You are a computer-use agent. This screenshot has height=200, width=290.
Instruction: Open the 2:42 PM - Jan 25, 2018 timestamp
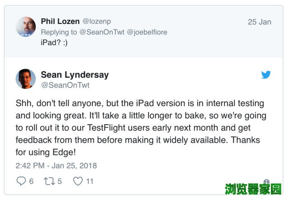56,166
